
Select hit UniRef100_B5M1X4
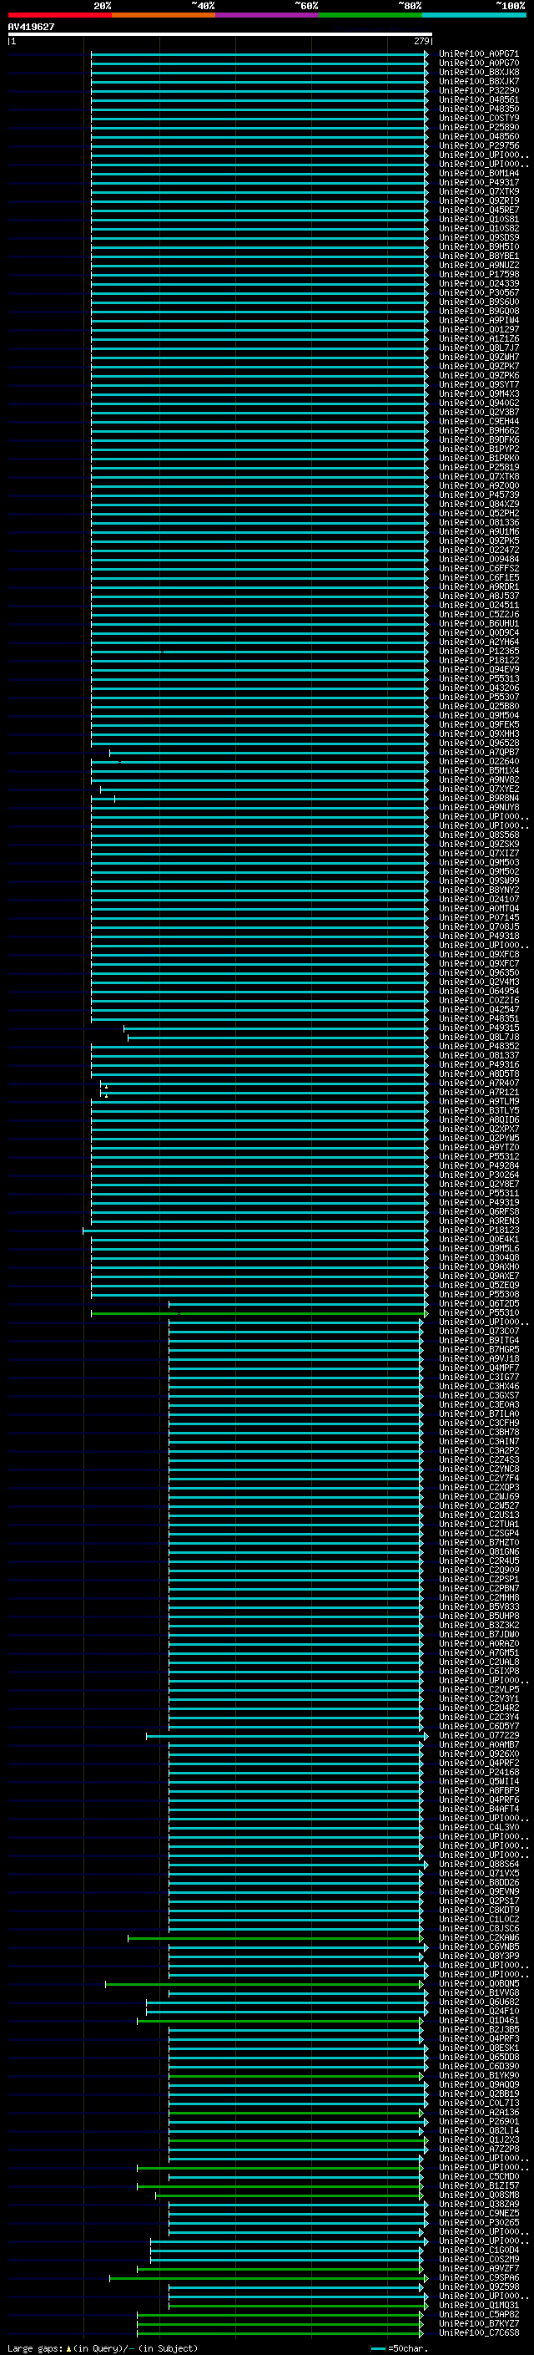point(478,771)
